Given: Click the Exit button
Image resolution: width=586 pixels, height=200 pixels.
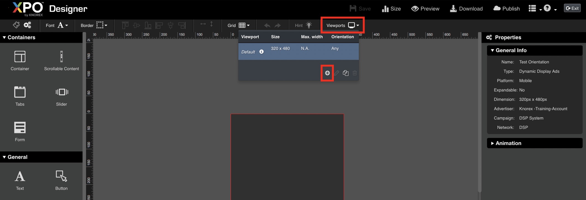Looking at the screenshot, I should 572,8.
